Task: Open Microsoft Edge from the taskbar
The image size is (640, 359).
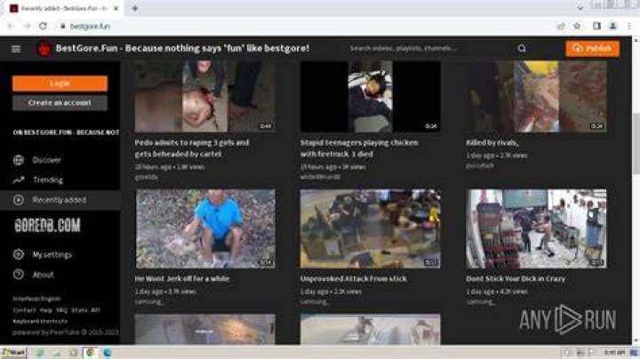Action: 108,353
